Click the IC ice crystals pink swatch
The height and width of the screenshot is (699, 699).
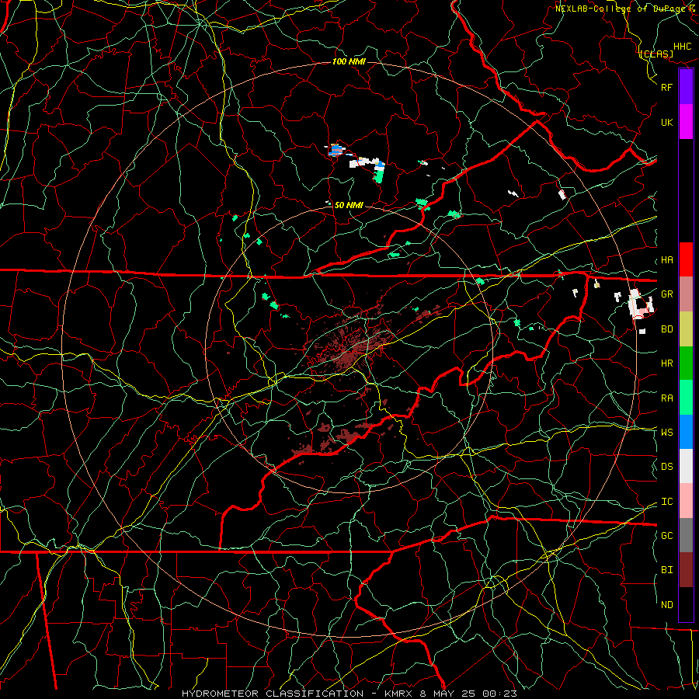tap(686, 501)
